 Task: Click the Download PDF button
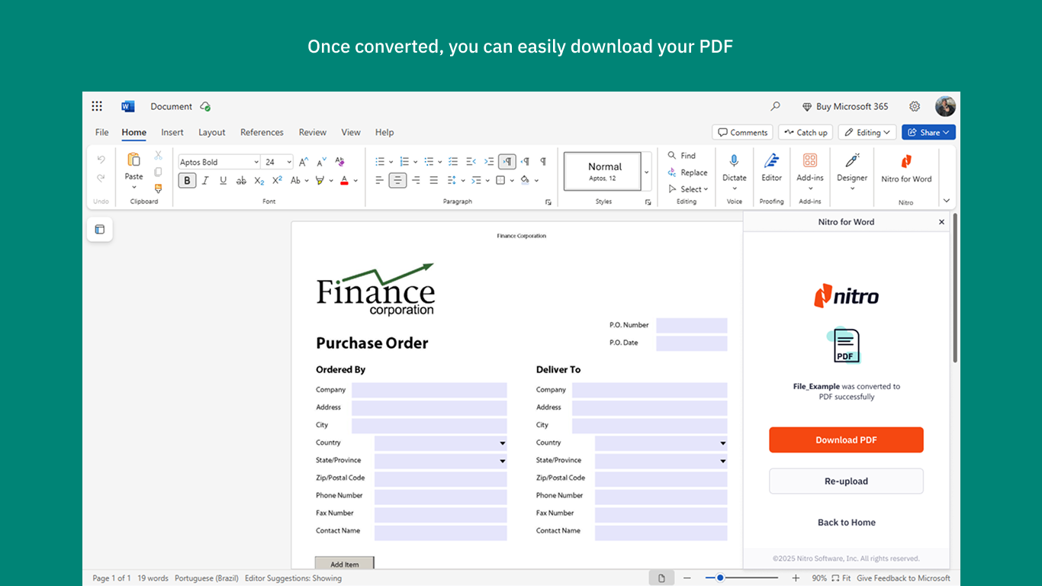[846, 440]
